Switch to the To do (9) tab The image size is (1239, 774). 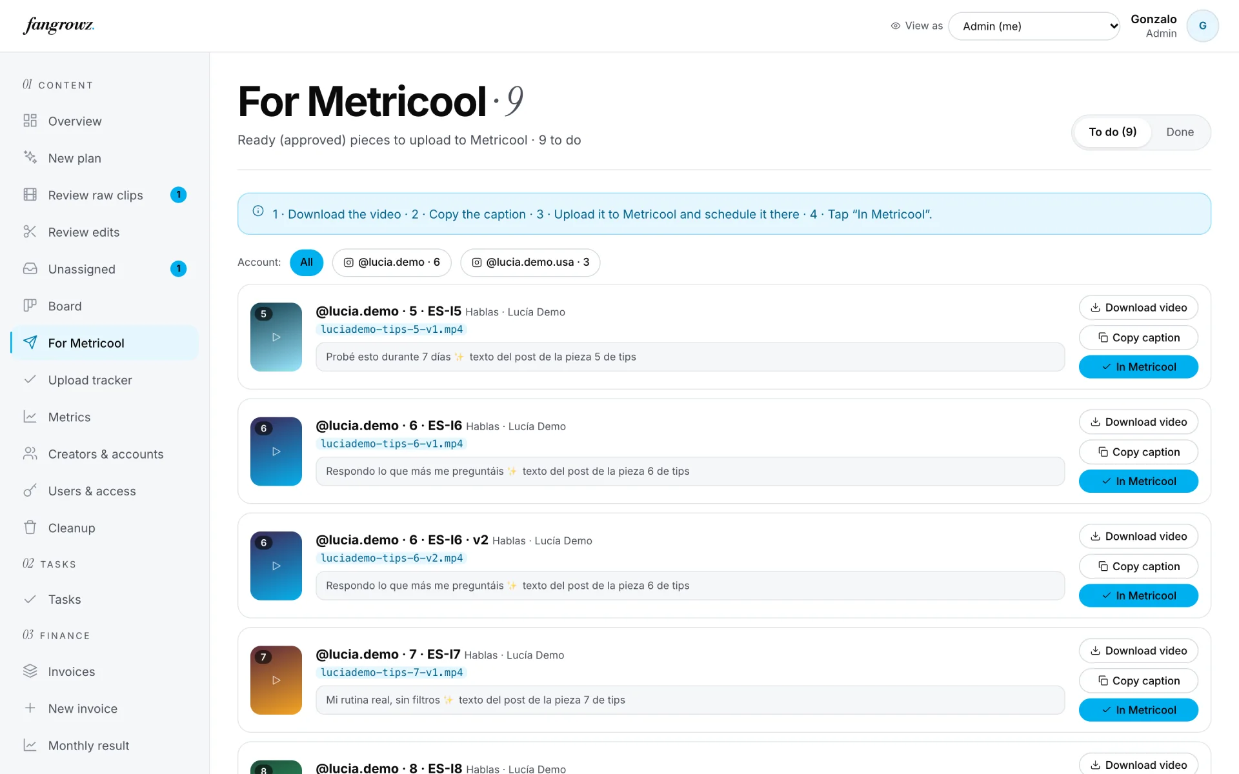pos(1113,132)
